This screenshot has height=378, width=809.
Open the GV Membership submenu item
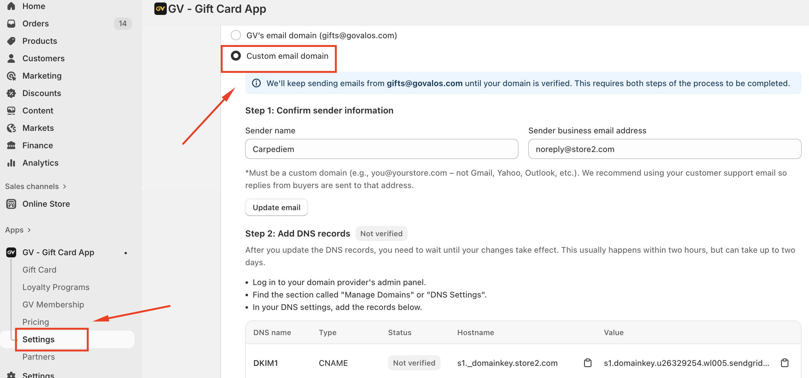coord(53,304)
